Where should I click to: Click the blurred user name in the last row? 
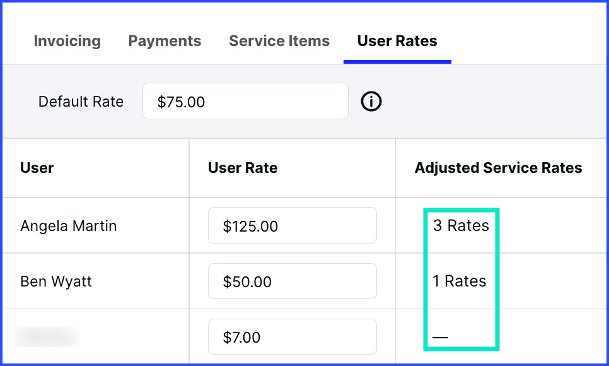tap(47, 336)
